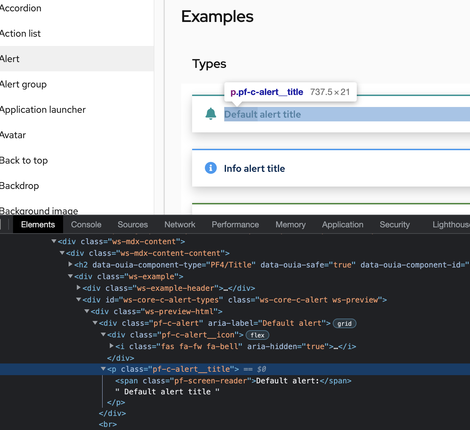Toggle the grid badge on pf-c-alert
470x430 pixels.
(x=344, y=323)
